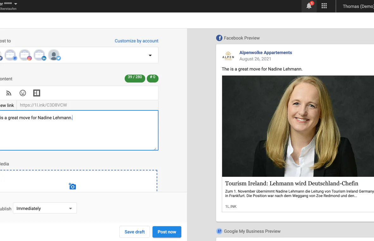Open the apps grid menu
374x241 pixels.
pyautogui.click(x=324, y=6)
